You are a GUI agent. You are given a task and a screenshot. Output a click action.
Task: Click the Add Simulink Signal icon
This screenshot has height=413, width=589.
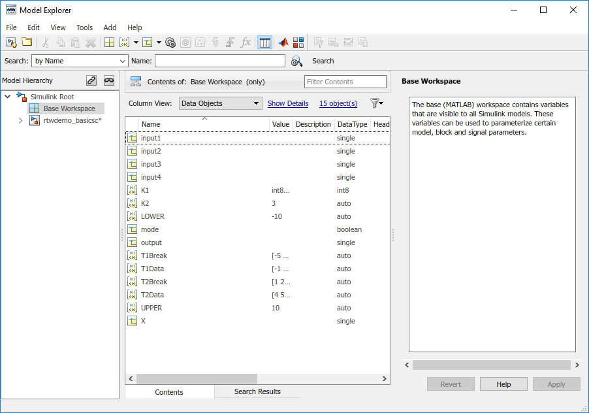click(x=147, y=42)
